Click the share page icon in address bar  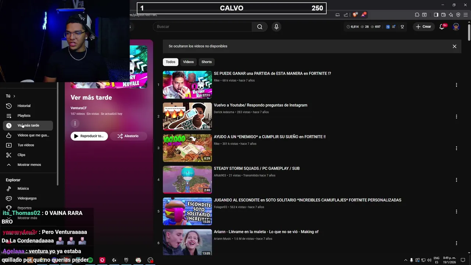pyautogui.click(x=346, y=15)
